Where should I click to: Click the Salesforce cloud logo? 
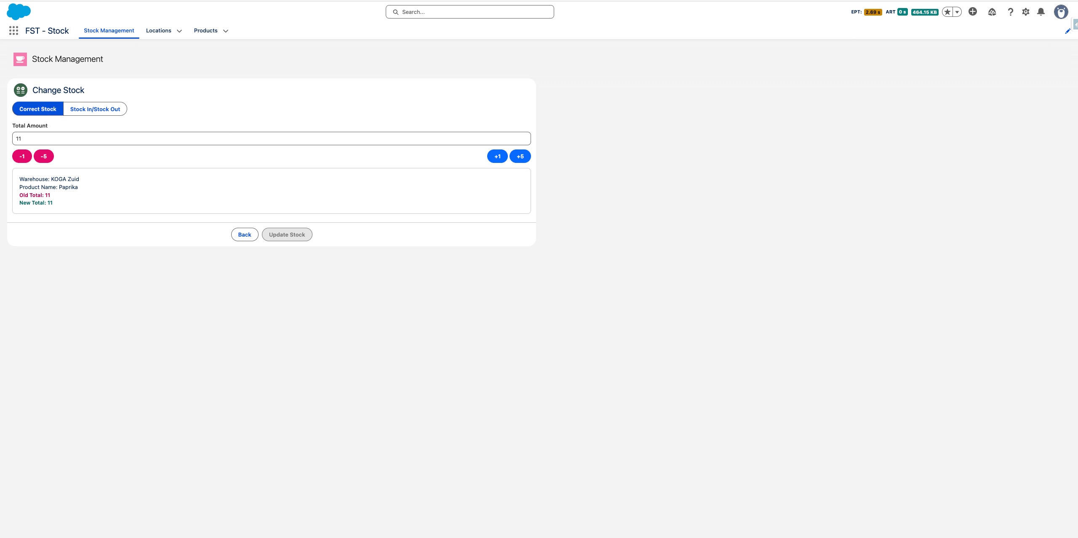click(19, 12)
